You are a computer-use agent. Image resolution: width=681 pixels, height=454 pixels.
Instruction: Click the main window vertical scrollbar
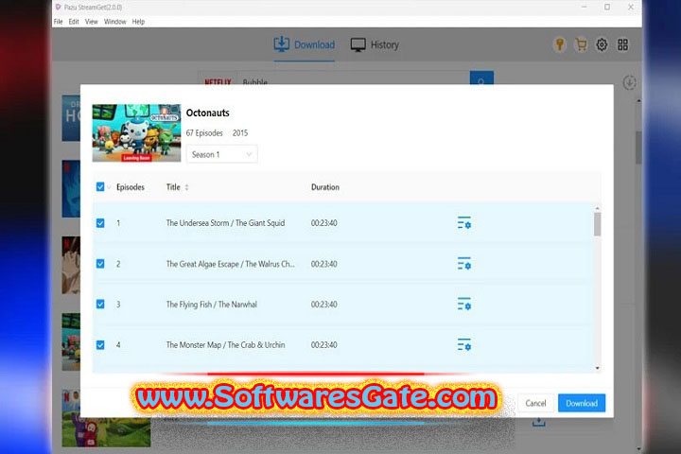(638, 148)
